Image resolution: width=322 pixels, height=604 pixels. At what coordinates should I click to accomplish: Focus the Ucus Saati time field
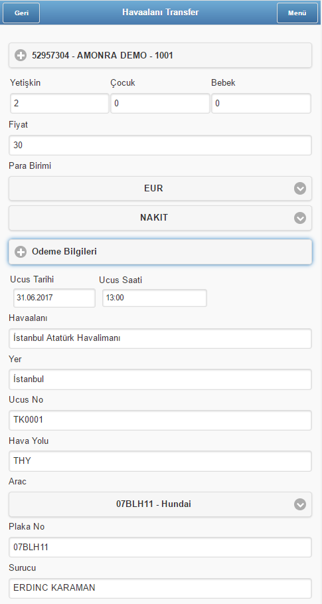[154, 298]
